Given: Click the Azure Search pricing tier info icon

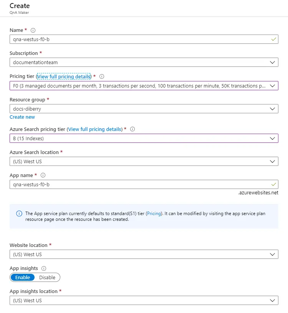Looking at the screenshot, I should 132,129.
